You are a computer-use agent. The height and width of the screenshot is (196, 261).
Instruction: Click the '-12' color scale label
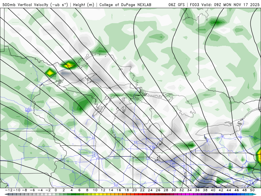point(8,190)
